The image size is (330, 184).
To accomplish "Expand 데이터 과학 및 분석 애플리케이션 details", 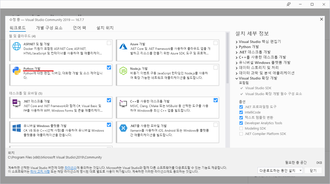I will pos(237,73).
